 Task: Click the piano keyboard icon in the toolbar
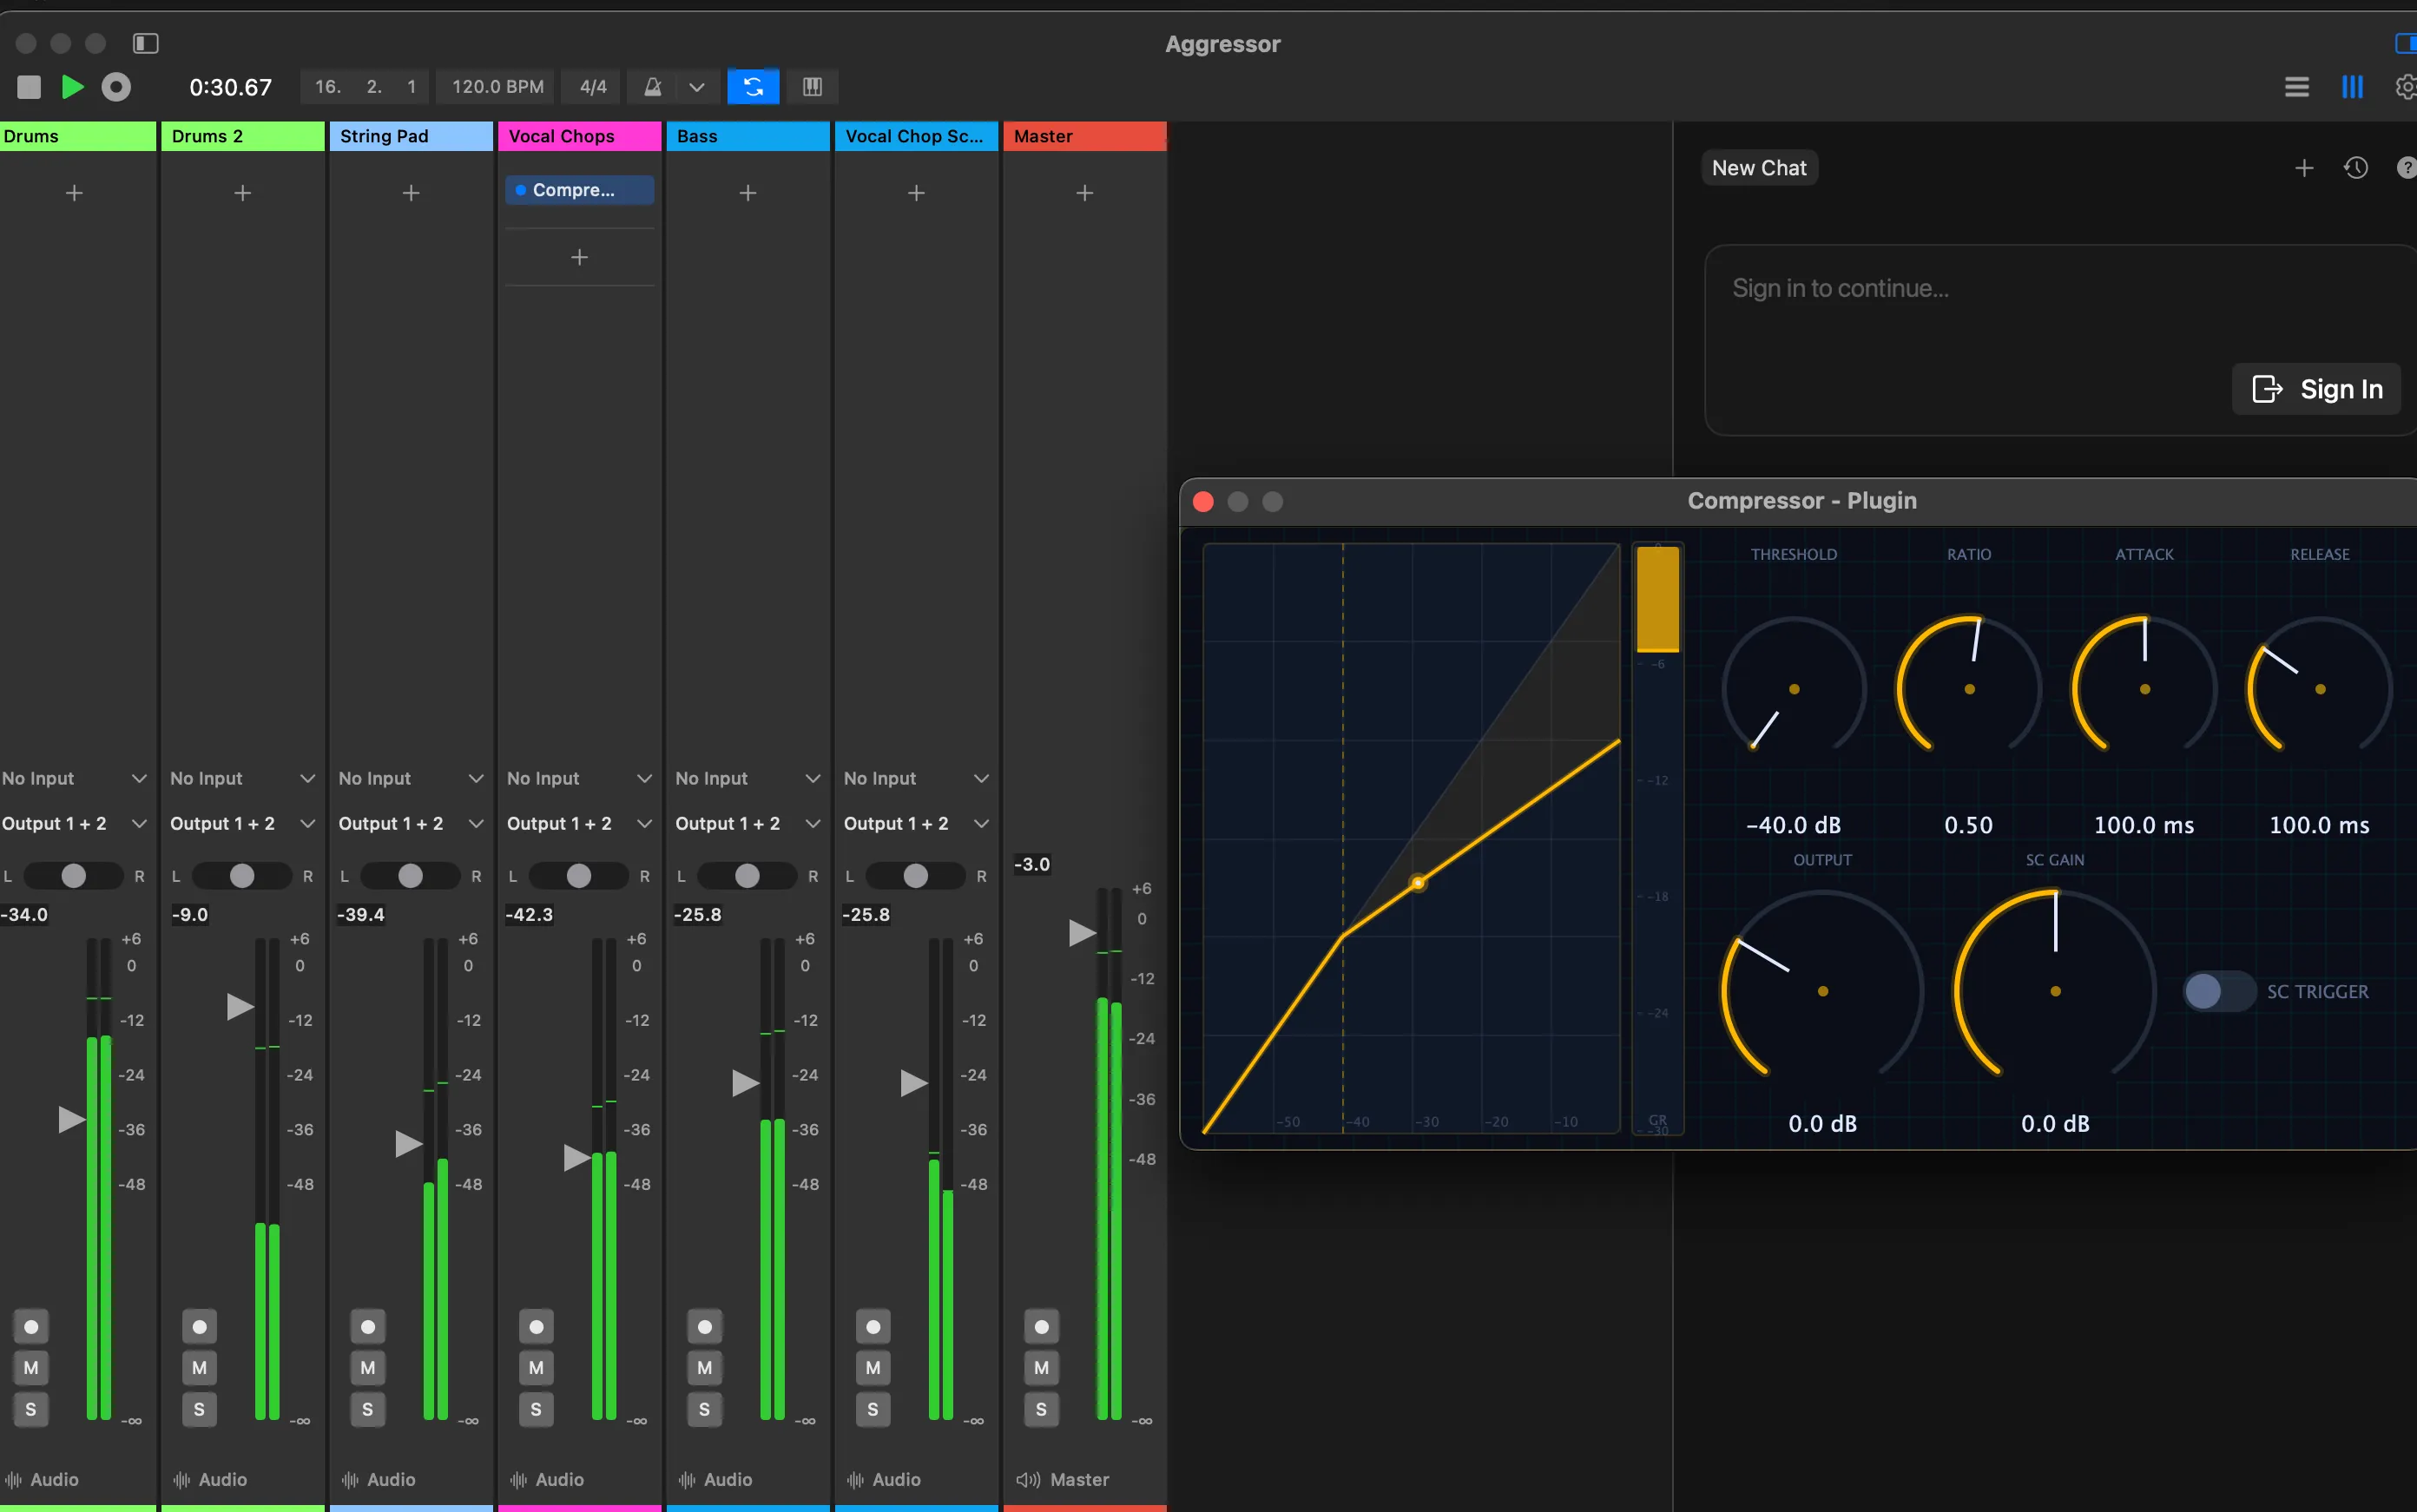point(812,87)
